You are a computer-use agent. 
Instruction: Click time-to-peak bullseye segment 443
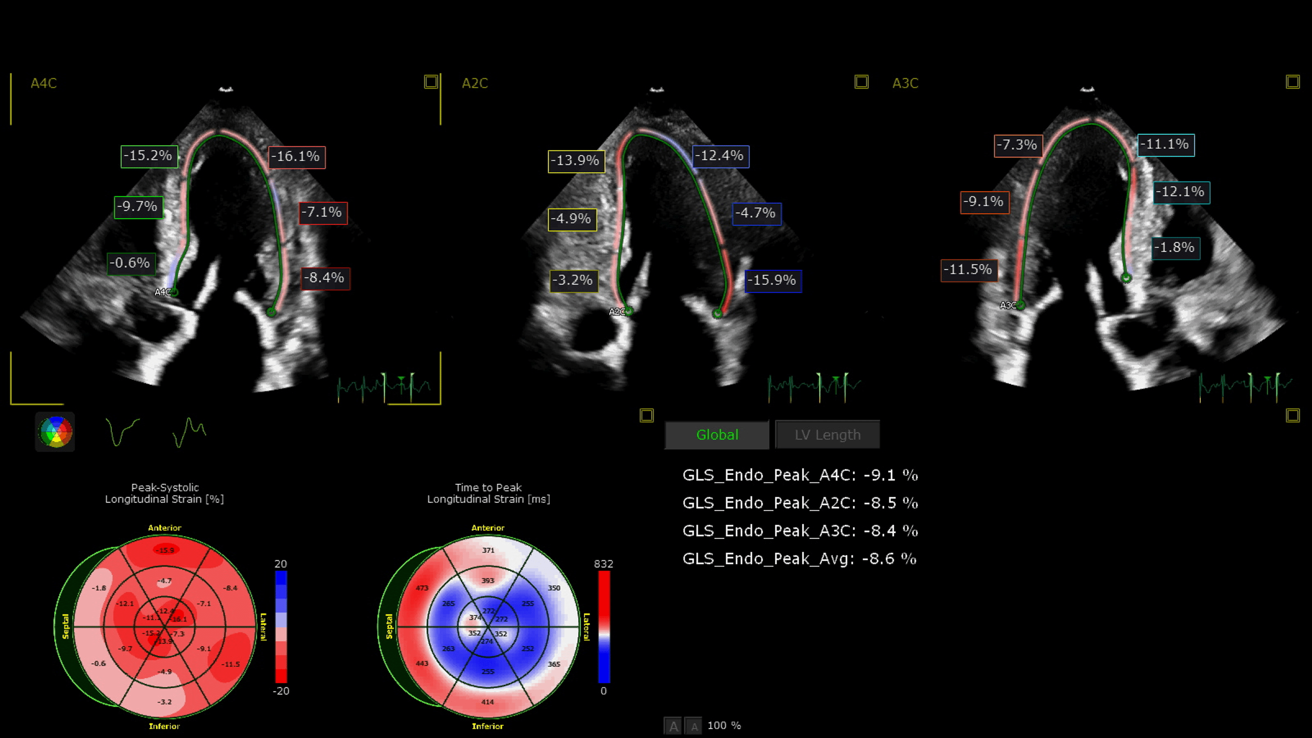point(422,664)
